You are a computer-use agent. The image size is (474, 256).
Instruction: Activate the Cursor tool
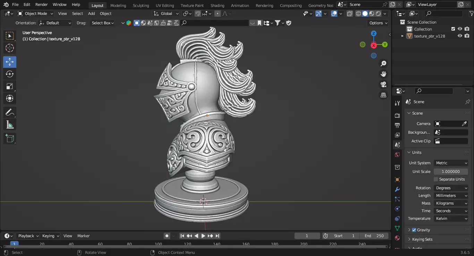[x=10, y=48]
